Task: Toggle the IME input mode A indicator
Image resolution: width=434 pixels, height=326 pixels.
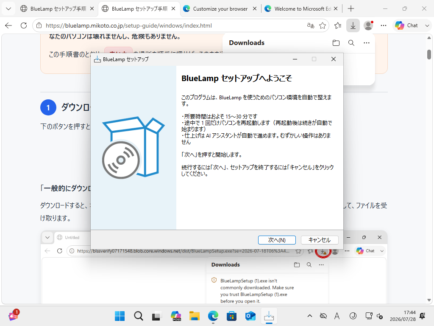Action: tap(337, 316)
